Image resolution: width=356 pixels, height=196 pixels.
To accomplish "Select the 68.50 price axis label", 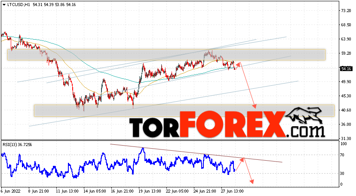I will tap(346, 25).
